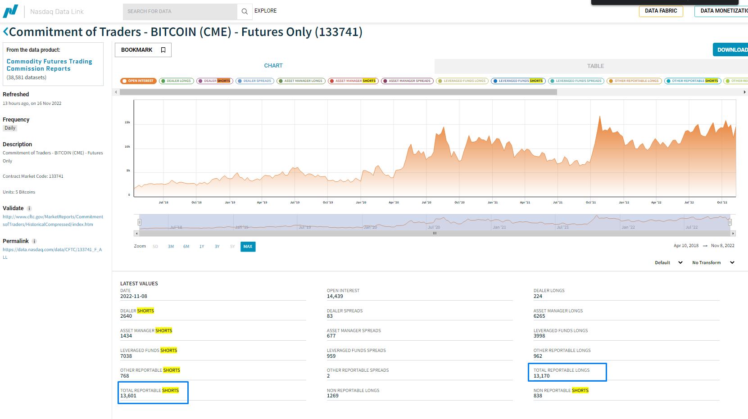Click the DOWNLOAD button

click(730, 50)
